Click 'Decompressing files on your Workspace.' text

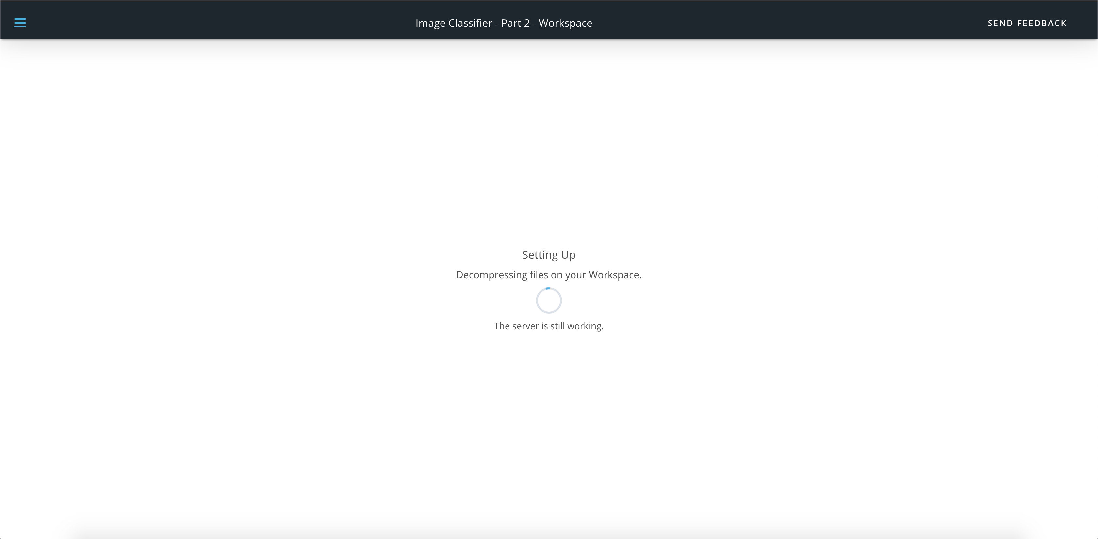tap(549, 275)
